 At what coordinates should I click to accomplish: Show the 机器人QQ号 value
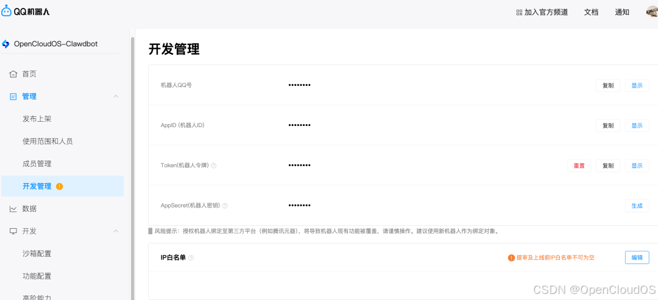click(x=637, y=85)
